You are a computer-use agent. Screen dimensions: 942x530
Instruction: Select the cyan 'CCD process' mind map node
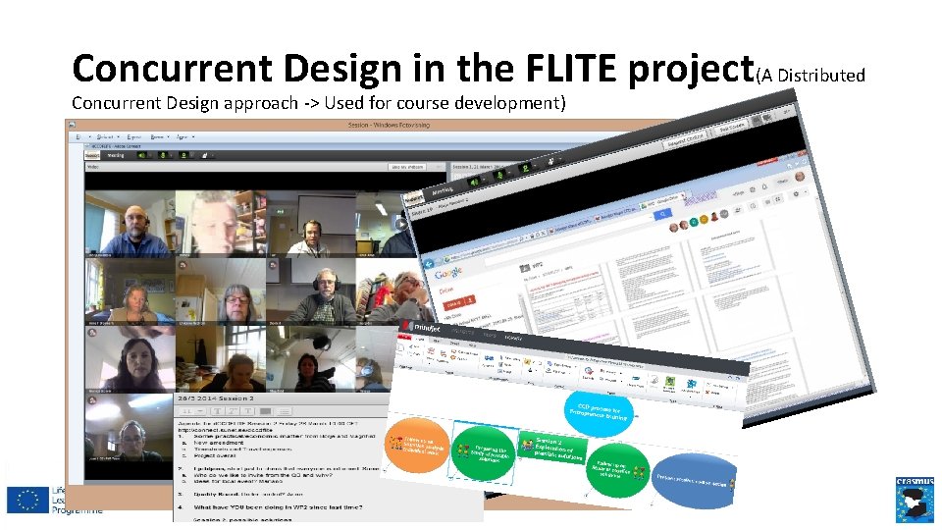pos(599,412)
